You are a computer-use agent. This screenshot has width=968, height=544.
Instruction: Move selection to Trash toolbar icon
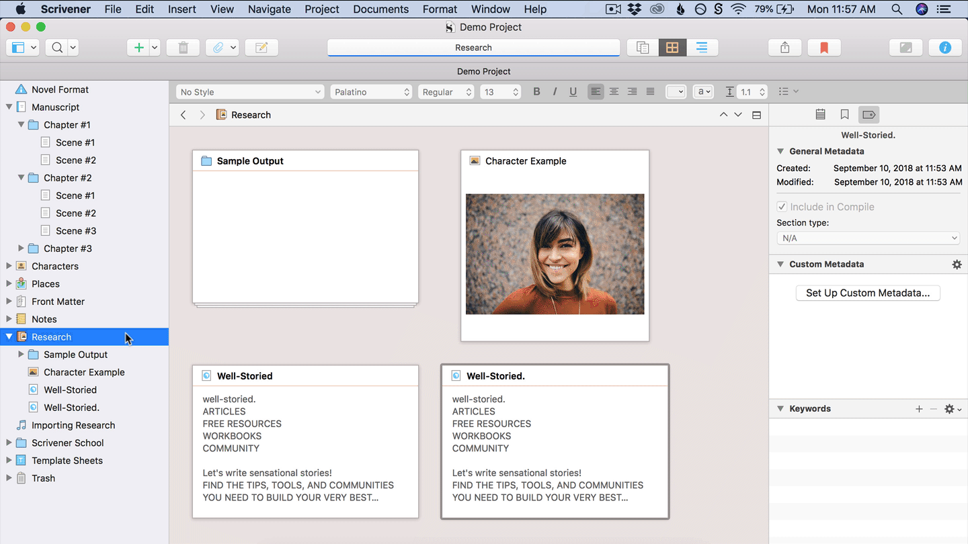pyautogui.click(x=183, y=48)
